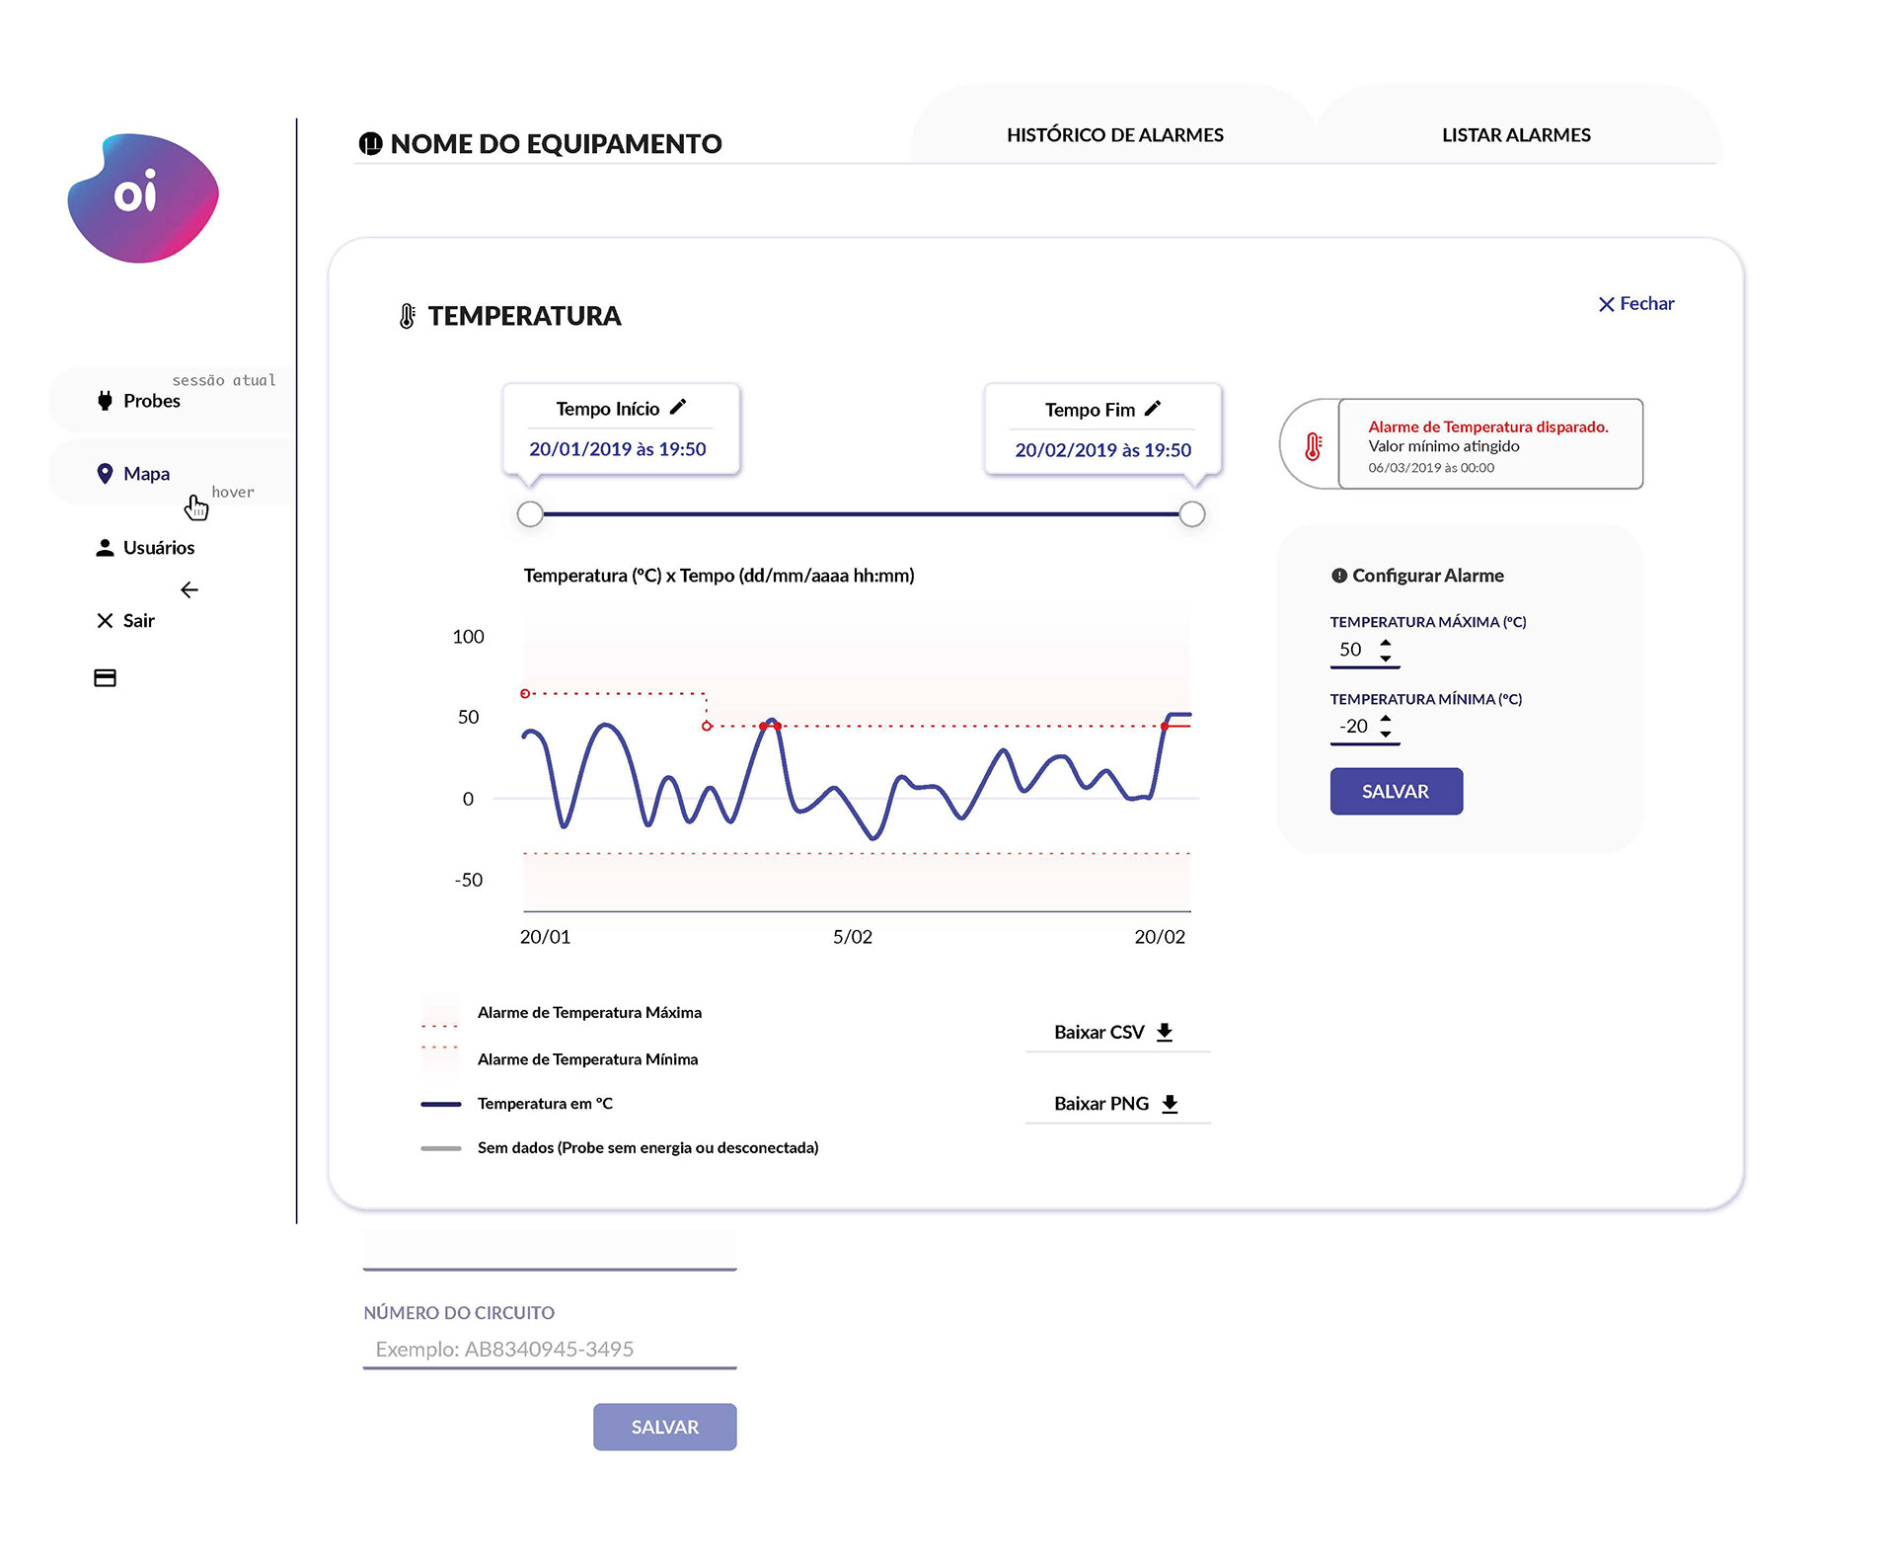Click the red thermometer alarm icon
This screenshot has height=1554, width=1895.
click(1313, 446)
